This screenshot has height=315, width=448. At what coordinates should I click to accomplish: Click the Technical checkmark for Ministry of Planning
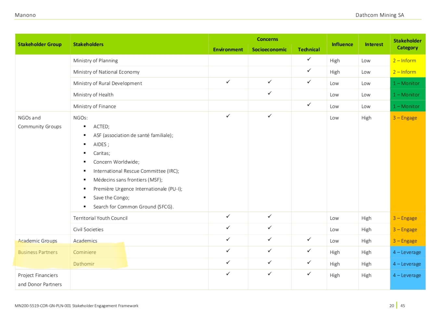[x=309, y=59]
